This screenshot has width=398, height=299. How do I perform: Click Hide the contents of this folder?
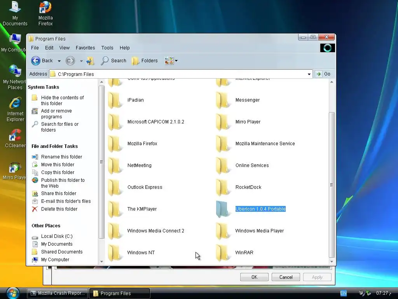click(x=63, y=100)
